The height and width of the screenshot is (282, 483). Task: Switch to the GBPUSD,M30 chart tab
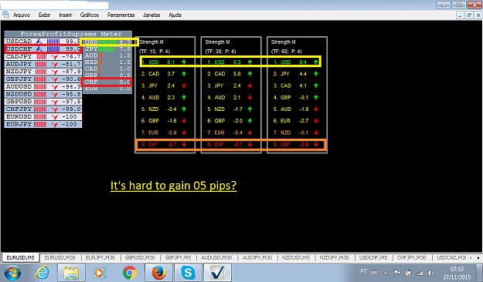click(x=140, y=258)
